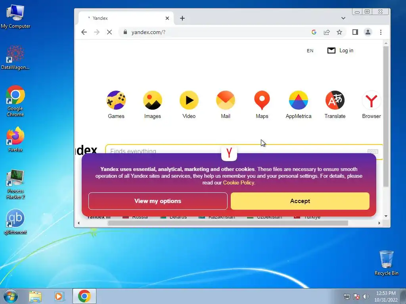Open Yandex Games service icon
The width and height of the screenshot is (406, 304).
[116, 100]
